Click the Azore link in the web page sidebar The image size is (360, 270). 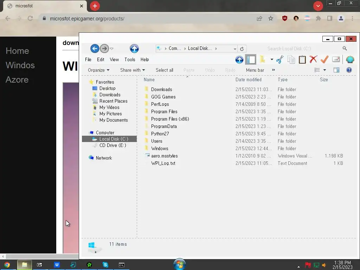pyautogui.click(x=17, y=80)
